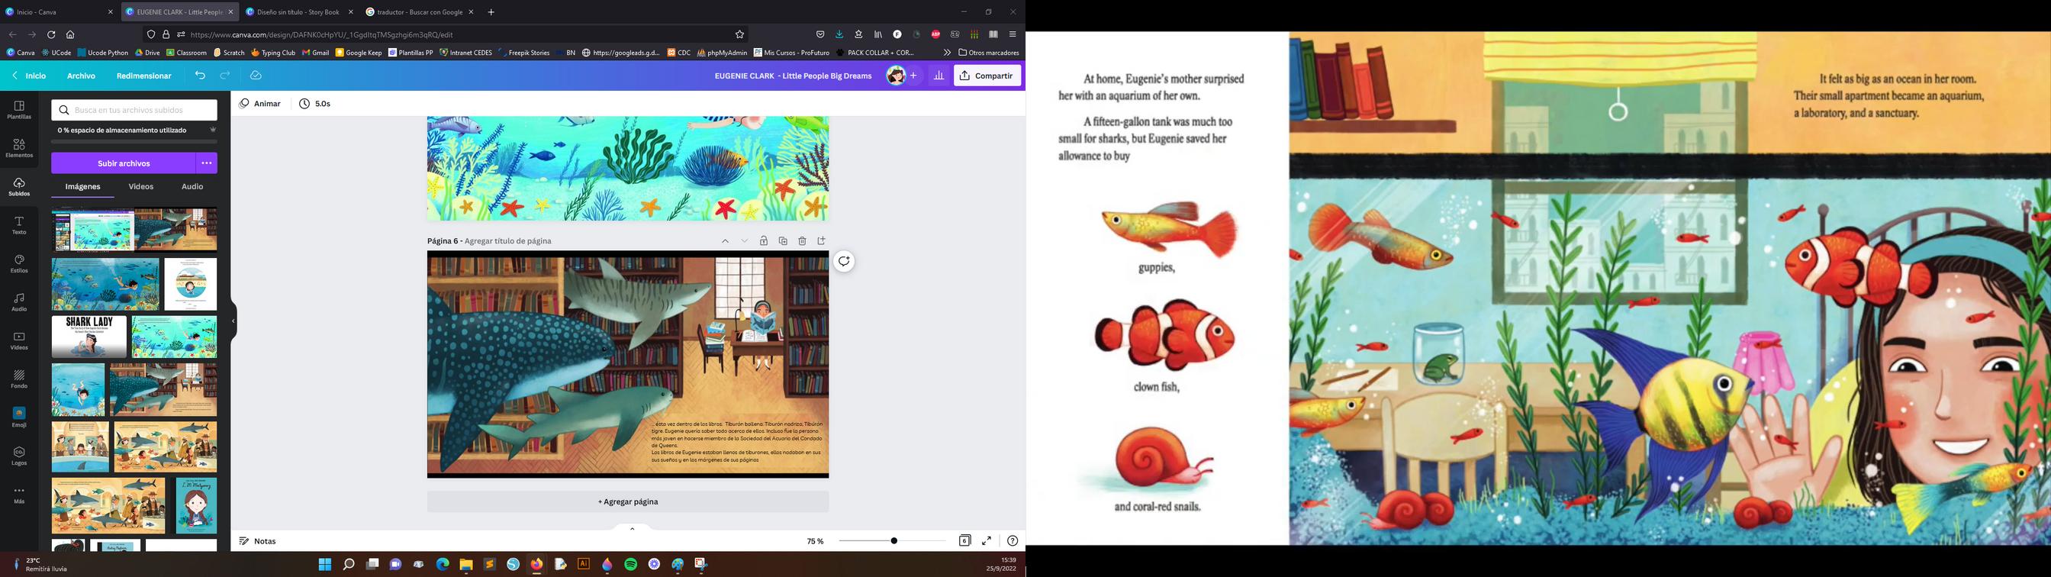The image size is (2051, 577).
Task: Open the Más sidebar options
Action: [19, 495]
